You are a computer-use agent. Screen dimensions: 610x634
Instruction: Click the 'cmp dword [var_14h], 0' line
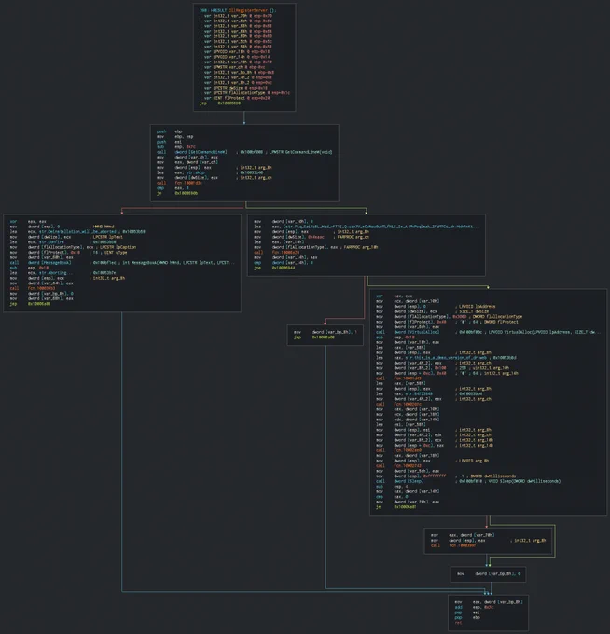[284, 262]
